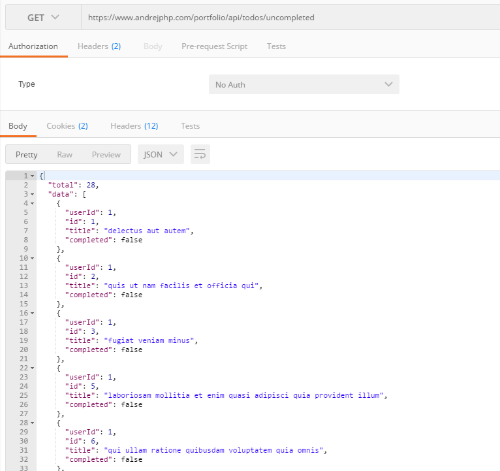The image size is (500, 471).
Task: Collapse the object fold on line 10
Action: [32, 258]
